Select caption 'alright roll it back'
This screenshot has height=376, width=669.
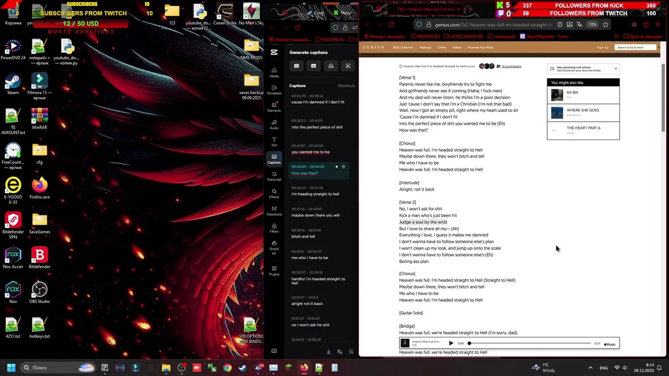(307, 303)
